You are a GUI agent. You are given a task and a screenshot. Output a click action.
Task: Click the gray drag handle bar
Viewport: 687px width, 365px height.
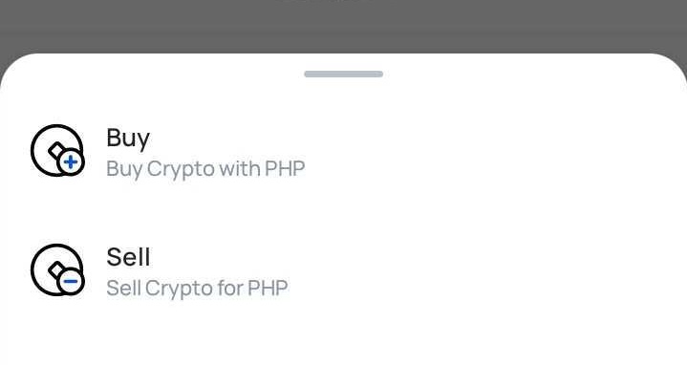point(344,75)
